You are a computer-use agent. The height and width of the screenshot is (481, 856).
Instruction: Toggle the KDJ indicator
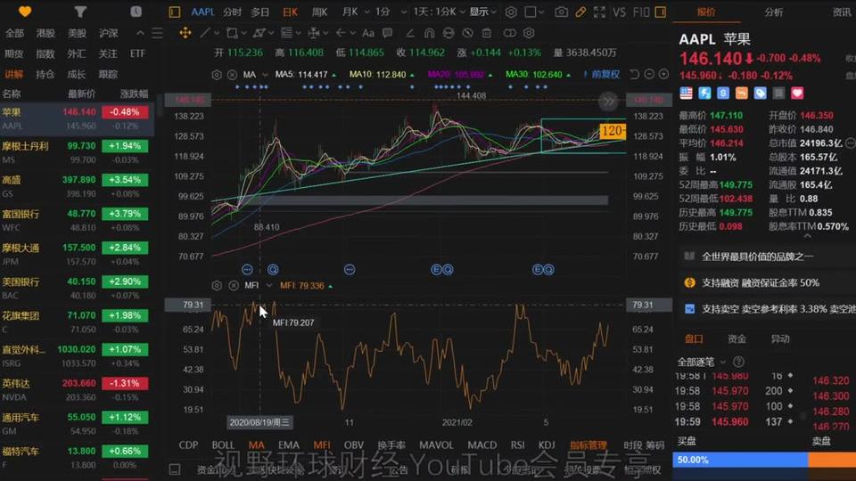click(x=547, y=445)
